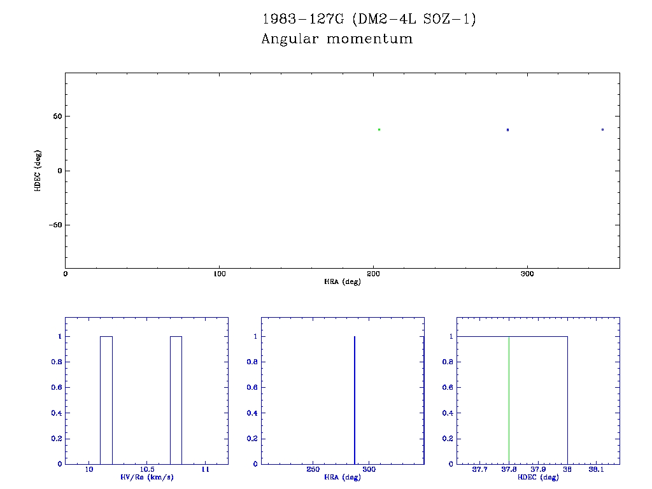Pick the rightmost blue scatter point
The width and height of the screenshot is (652, 489).
click(x=602, y=129)
